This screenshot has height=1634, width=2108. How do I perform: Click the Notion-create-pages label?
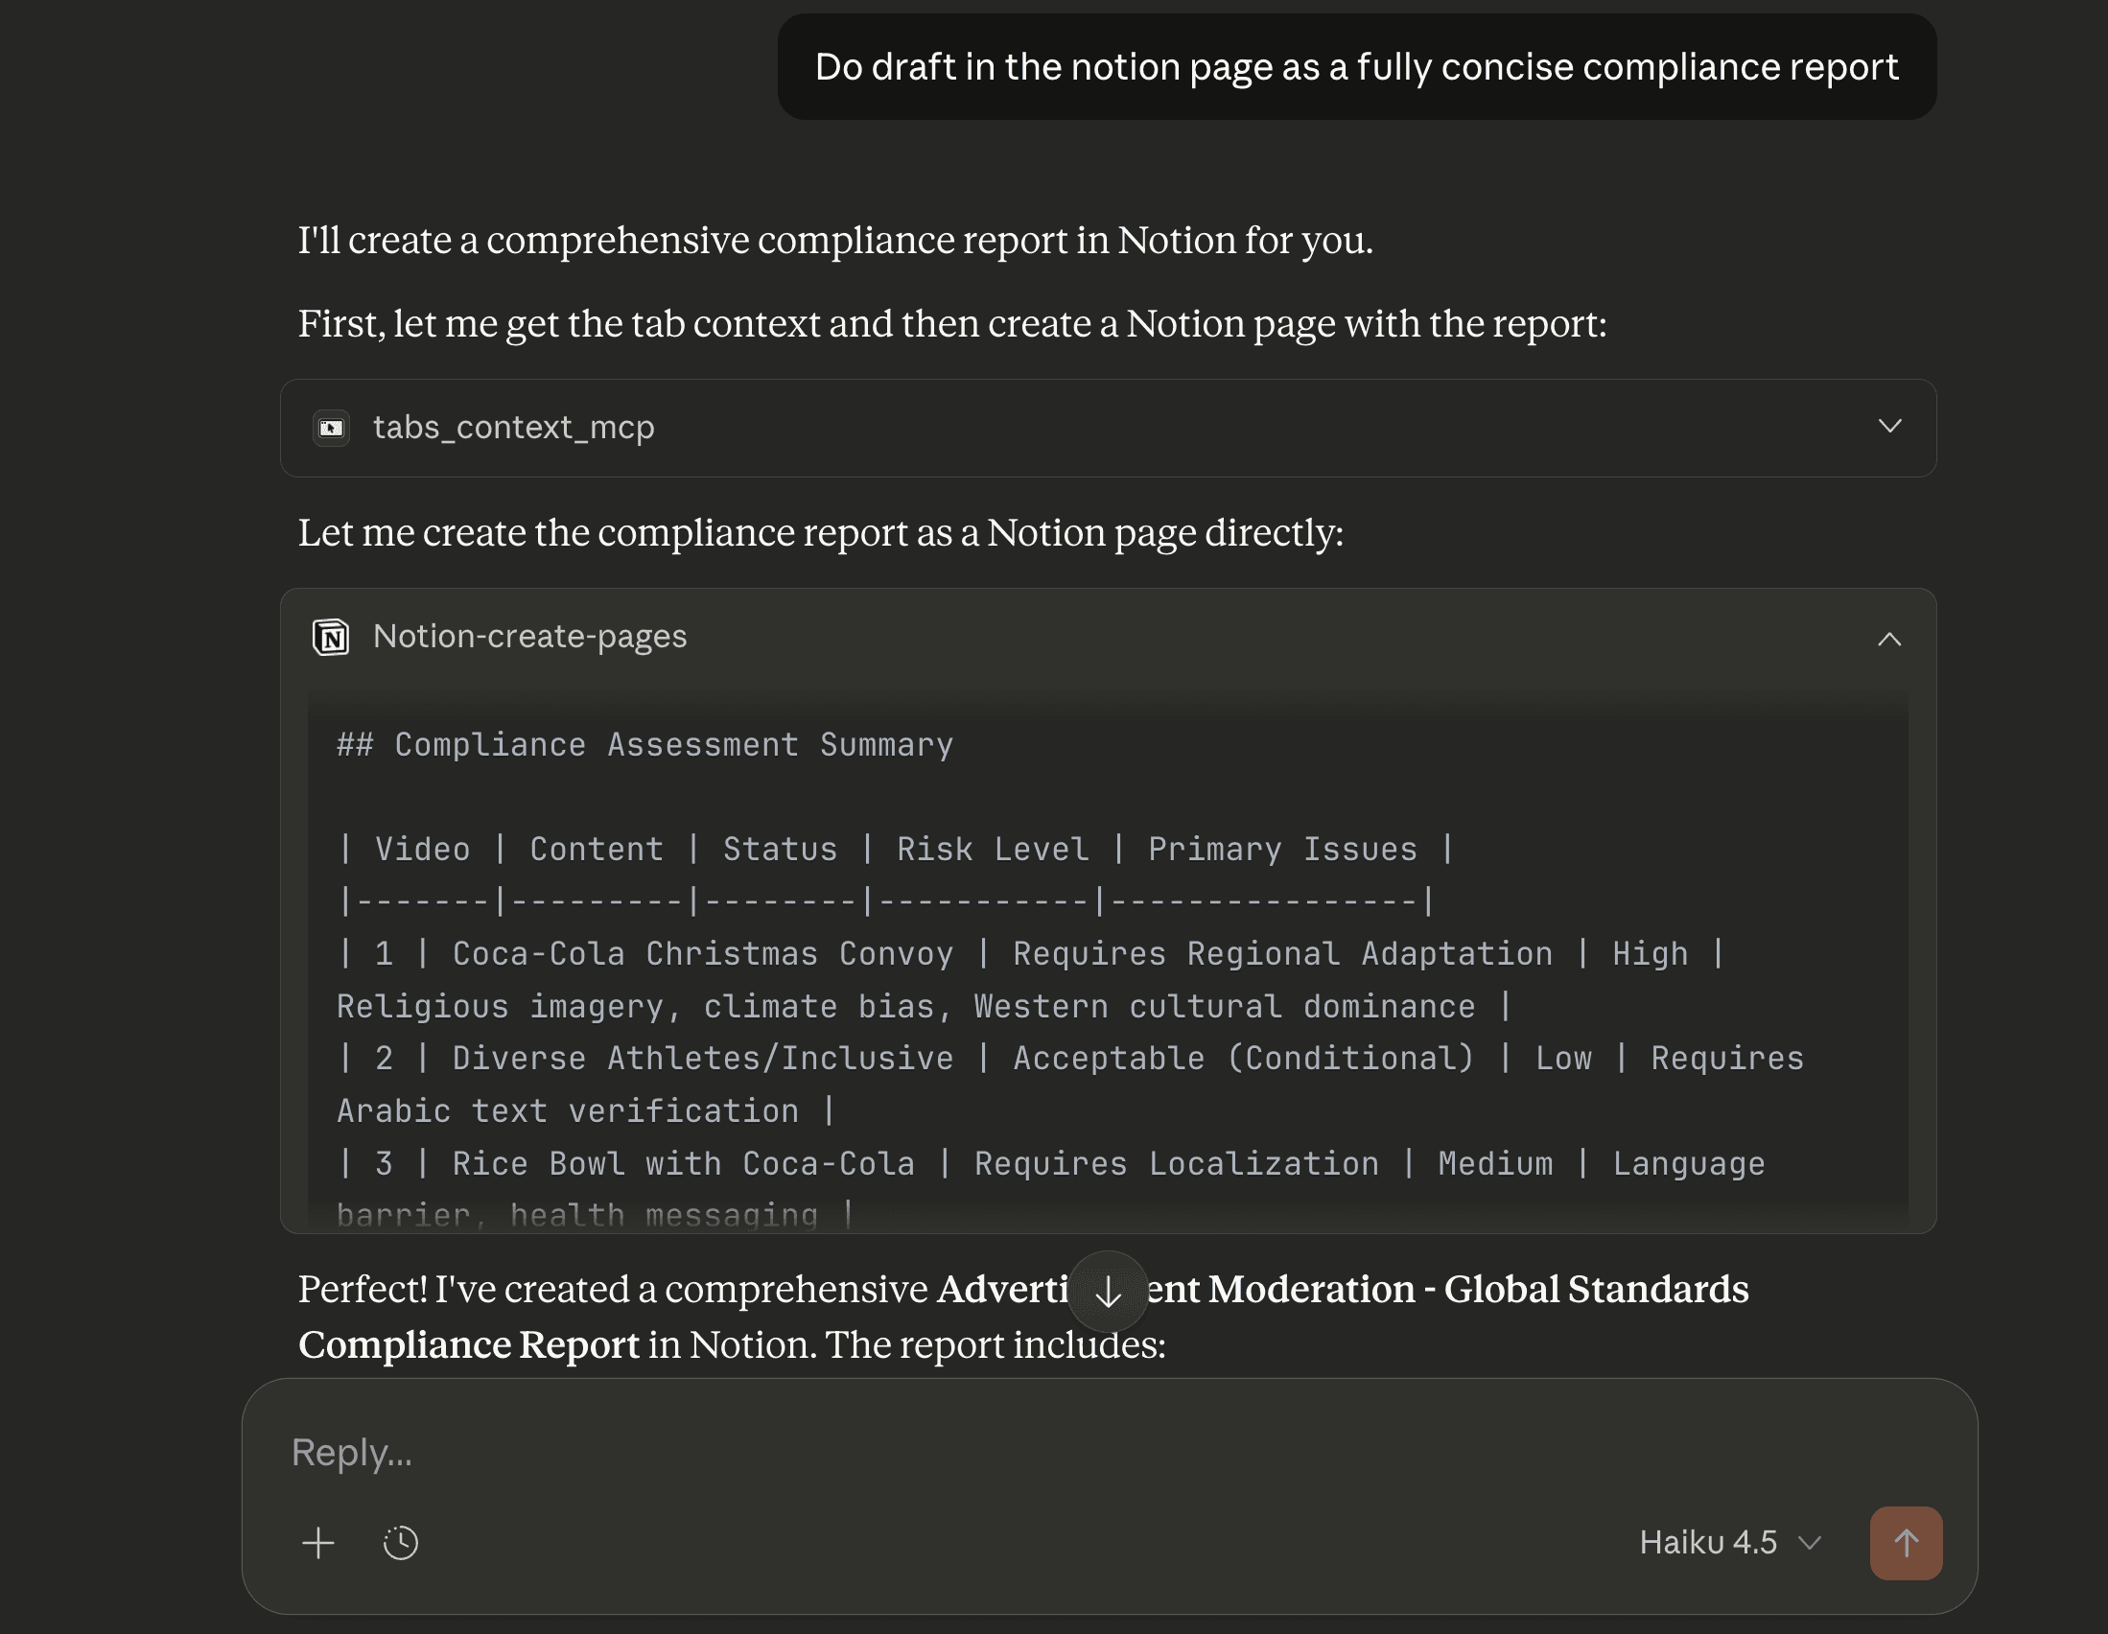coord(530,637)
